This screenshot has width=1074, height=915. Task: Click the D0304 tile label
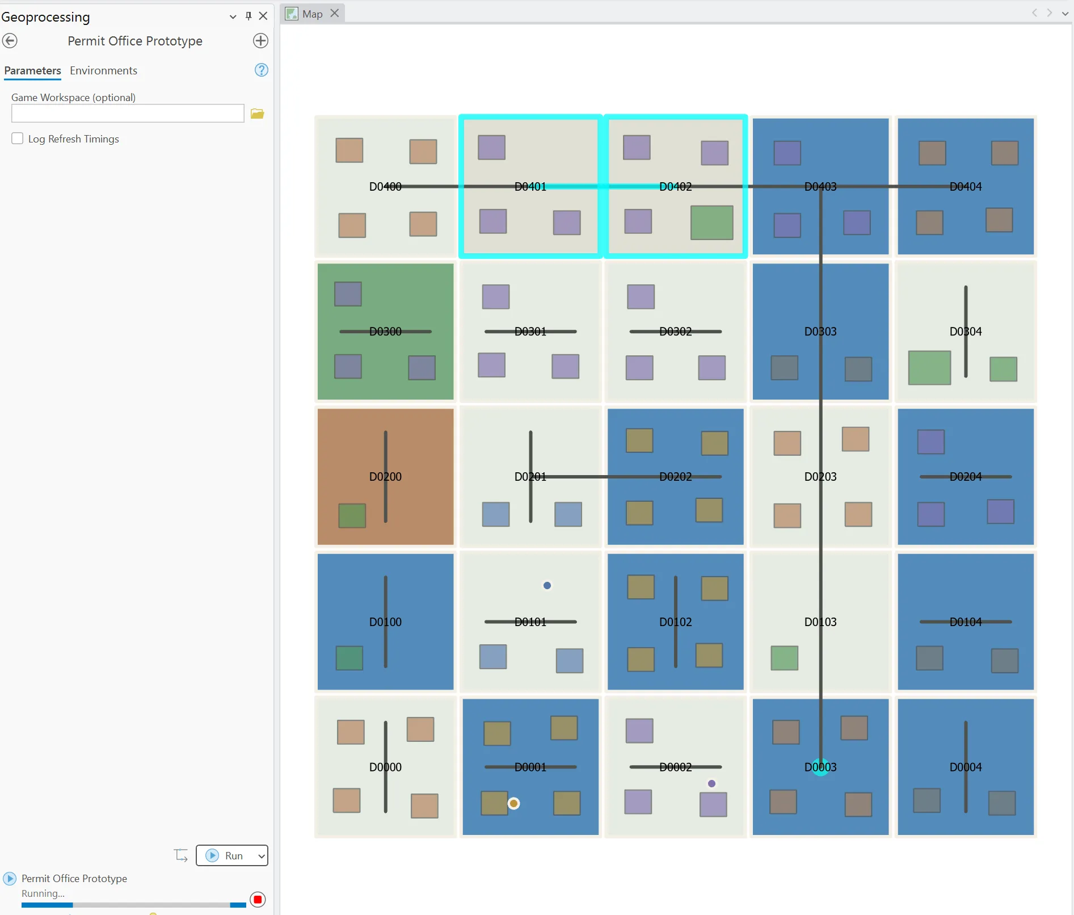click(x=966, y=331)
